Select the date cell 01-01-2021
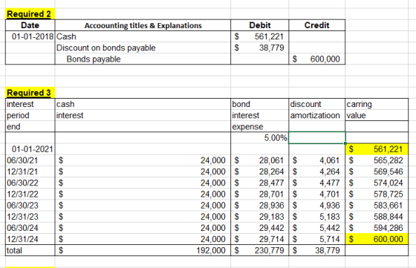 point(30,149)
